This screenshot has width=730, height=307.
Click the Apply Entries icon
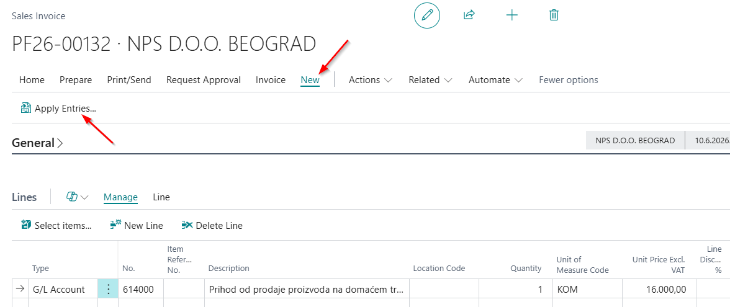coord(25,109)
